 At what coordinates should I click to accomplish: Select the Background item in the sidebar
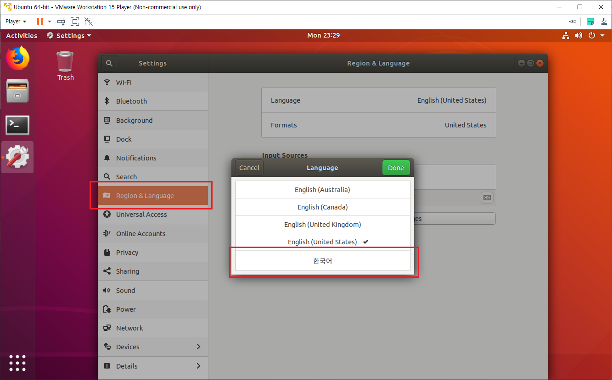click(x=153, y=121)
